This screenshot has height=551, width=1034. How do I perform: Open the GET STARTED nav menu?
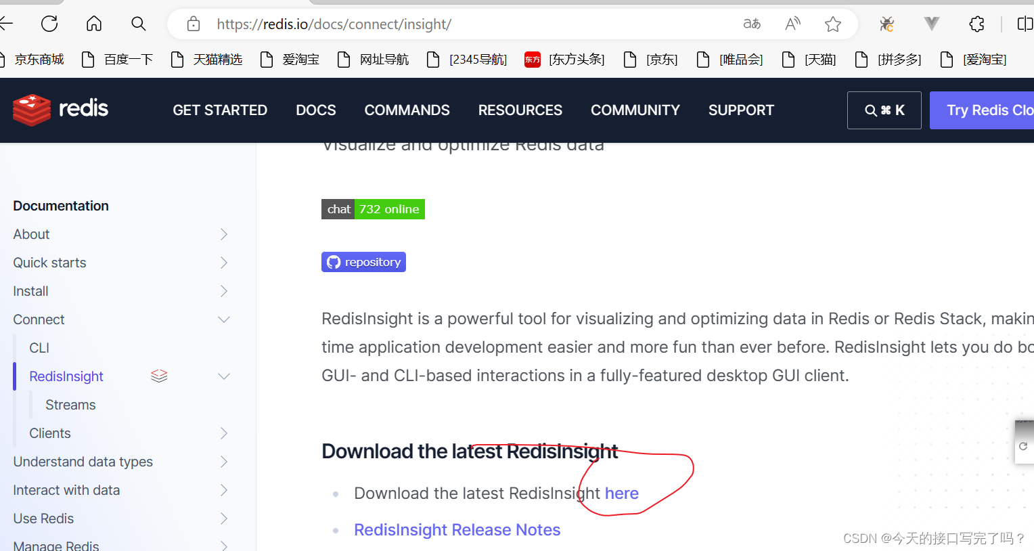click(220, 110)
